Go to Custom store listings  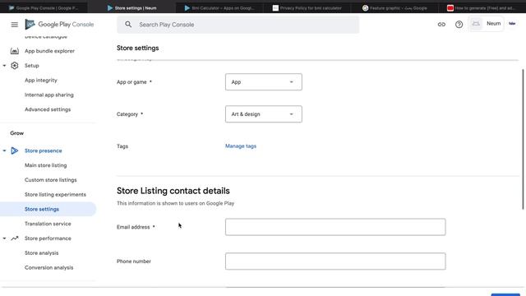click(x=51, y=180)
